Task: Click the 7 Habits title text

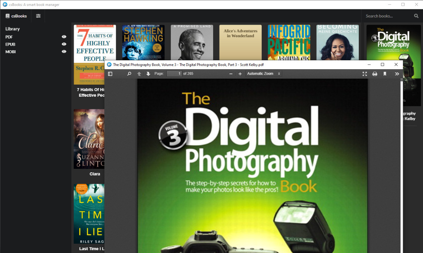Action: click(91, 92)
